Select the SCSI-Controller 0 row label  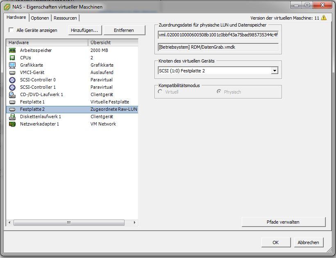[x=38, y=80]
